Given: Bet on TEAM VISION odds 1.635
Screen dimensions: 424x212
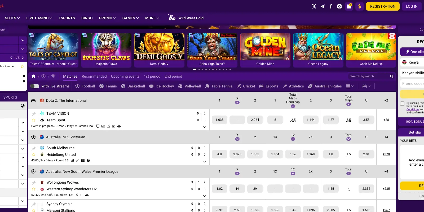Looking at the screenshot, I should tap(220, 120).
